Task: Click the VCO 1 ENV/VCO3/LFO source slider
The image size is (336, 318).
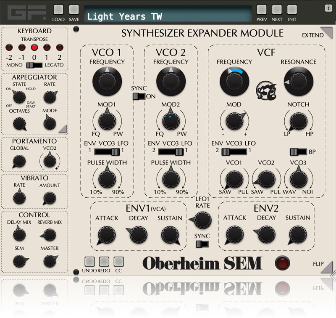Action: [x=107, y=151]
